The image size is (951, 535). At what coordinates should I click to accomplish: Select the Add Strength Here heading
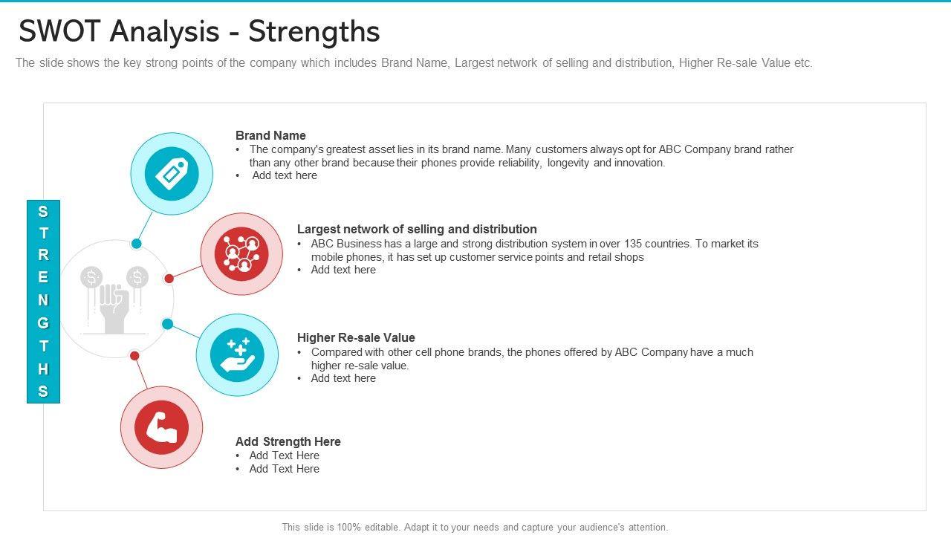point(288,441)
